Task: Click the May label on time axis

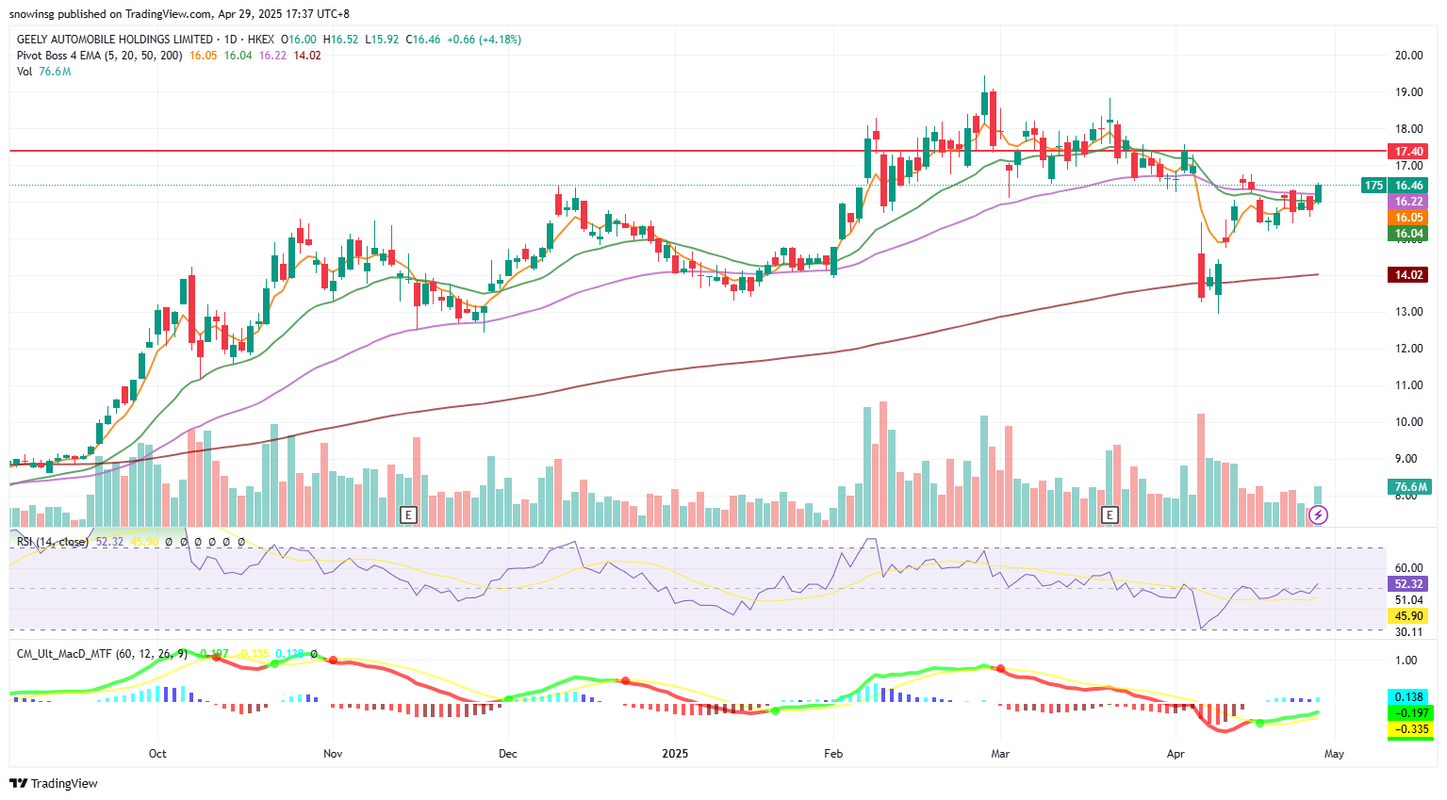Action: click(x=1334, y=754)
